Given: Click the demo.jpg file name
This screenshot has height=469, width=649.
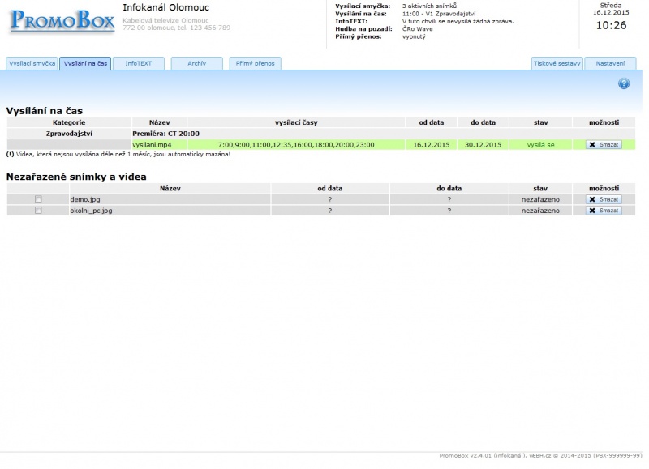Looking at the screenshot, I should [85, 199].
